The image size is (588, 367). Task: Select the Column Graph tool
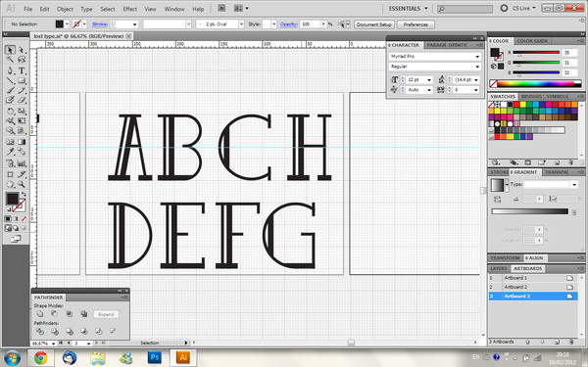[22, 163]
